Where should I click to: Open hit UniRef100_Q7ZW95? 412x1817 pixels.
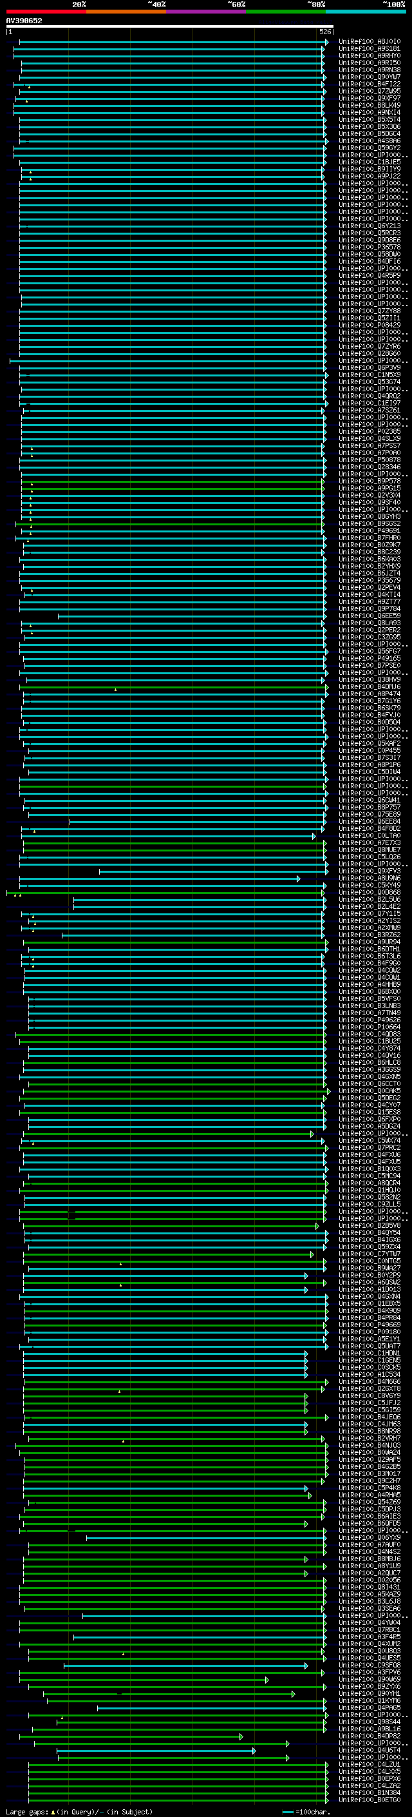click(x=369, y=91)
